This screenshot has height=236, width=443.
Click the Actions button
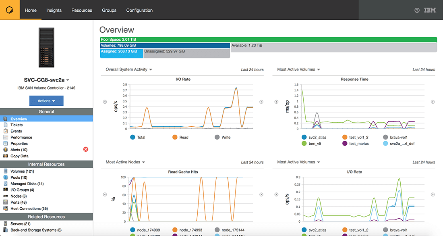click(x=46, y=101)
